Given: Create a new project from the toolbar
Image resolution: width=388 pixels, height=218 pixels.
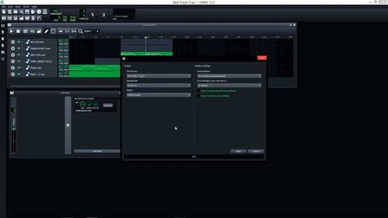Looking at the screenshot, I should (4, 12).
